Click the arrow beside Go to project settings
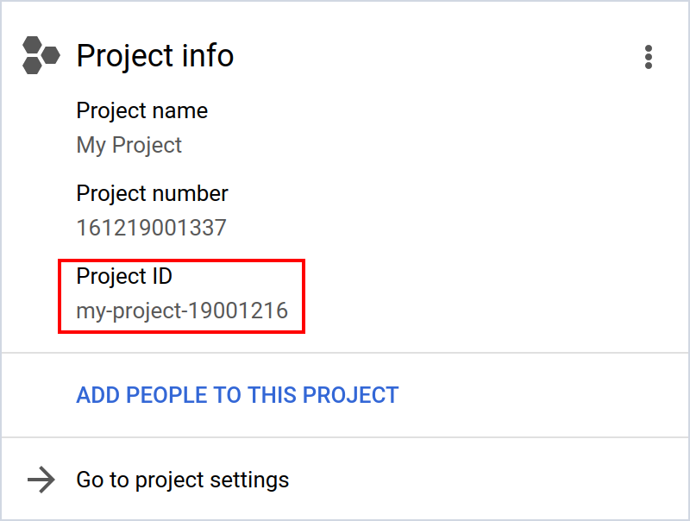The width and height of the screenshot is (690, 521). pos(41,480)
